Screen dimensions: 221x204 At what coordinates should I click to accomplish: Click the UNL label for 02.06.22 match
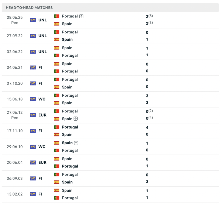pos(42,52)
